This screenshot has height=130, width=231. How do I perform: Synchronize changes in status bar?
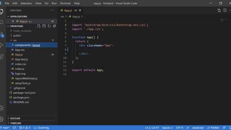[x=14, y=127]
